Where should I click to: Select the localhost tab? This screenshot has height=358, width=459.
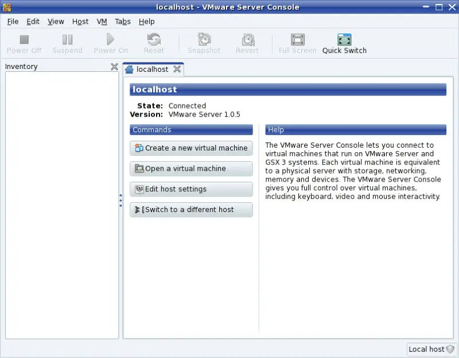pyautogui.click(x=152, y=70)
